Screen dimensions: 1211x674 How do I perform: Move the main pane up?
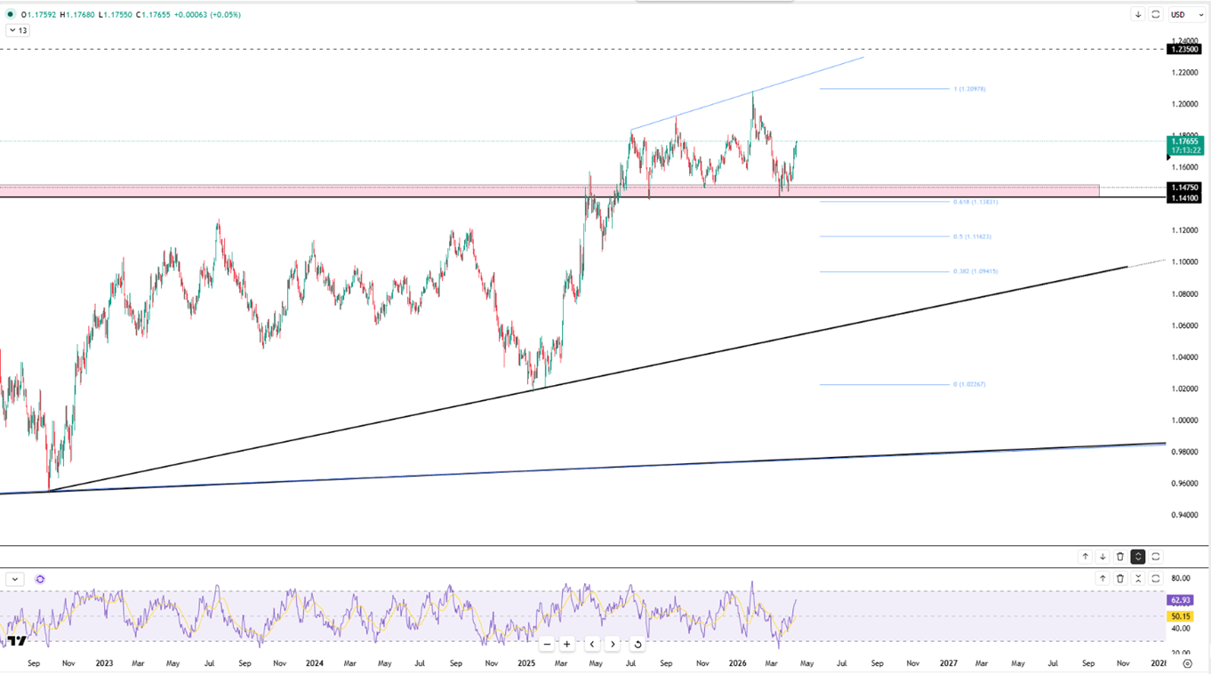click(x=1085, y=557)
